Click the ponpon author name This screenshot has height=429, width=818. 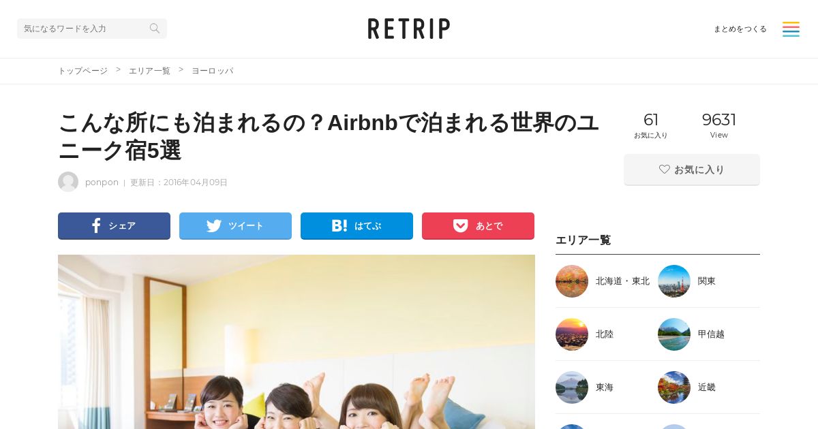[102, 182]
